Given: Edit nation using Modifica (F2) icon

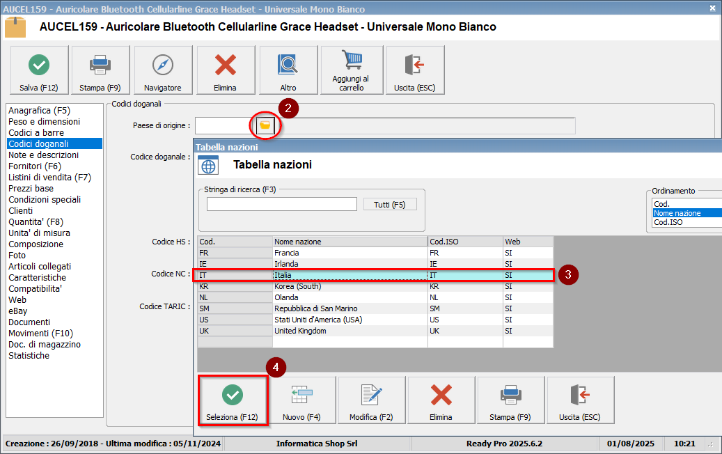Looking at the screenshot, I should [x=371, y=400].
